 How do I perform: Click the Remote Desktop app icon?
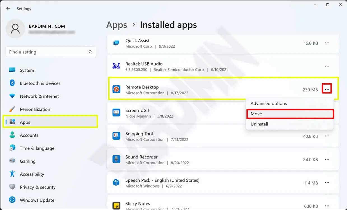116,90
